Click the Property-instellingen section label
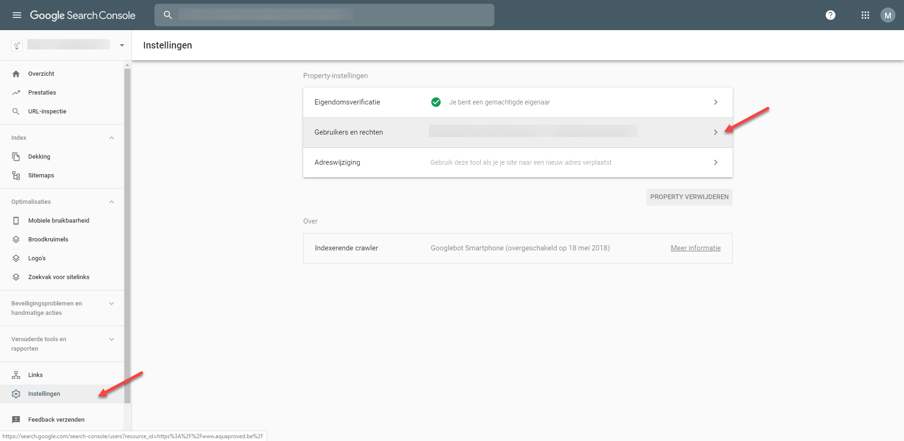904x441 pixels. pyautogui.click(x=335, y=76)
